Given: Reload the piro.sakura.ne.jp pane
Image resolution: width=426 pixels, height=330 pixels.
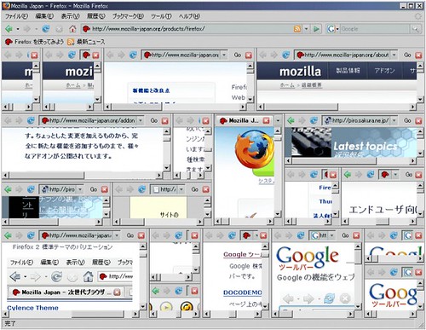Looking at the screenshot, I should point(314,120).
